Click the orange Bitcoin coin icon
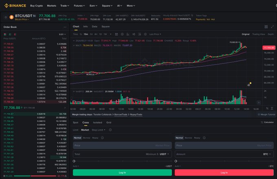277x179 pixels. click(x=11, y=17)
